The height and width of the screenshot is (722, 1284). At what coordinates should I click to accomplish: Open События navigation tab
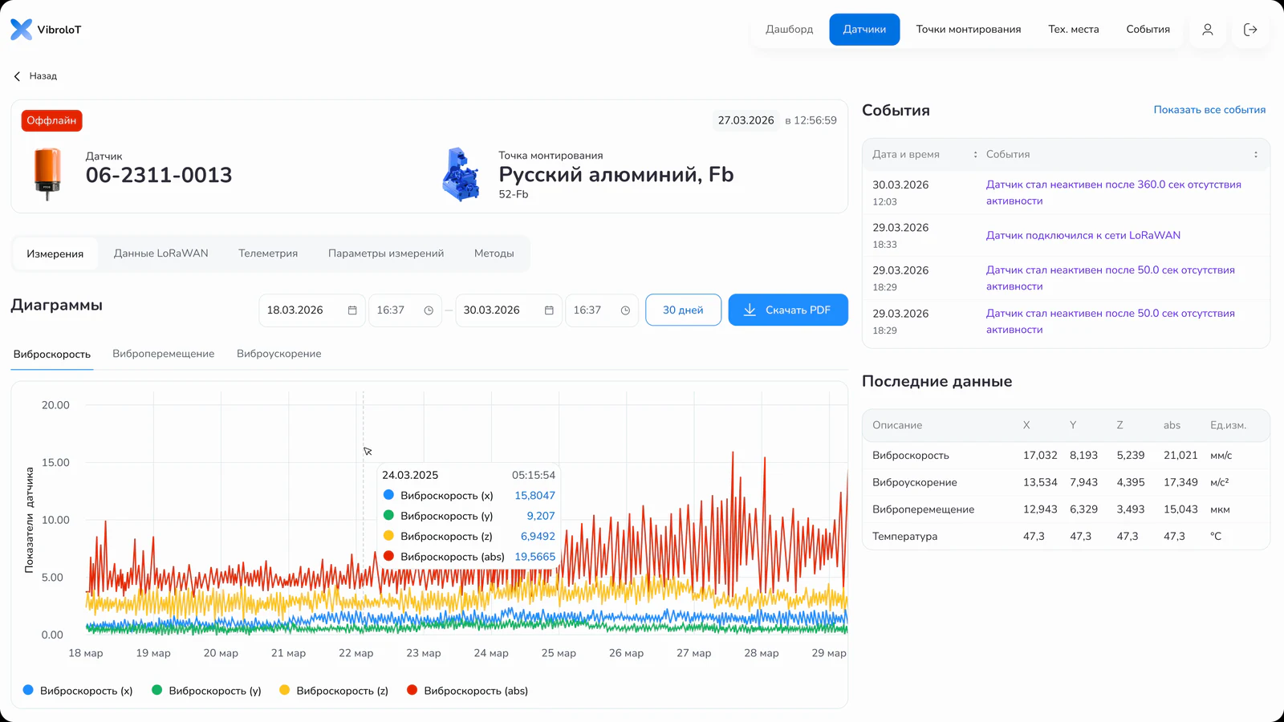[x=1148, y=30]
